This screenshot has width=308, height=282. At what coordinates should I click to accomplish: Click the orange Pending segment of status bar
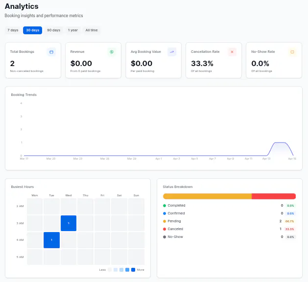(207, 196)
